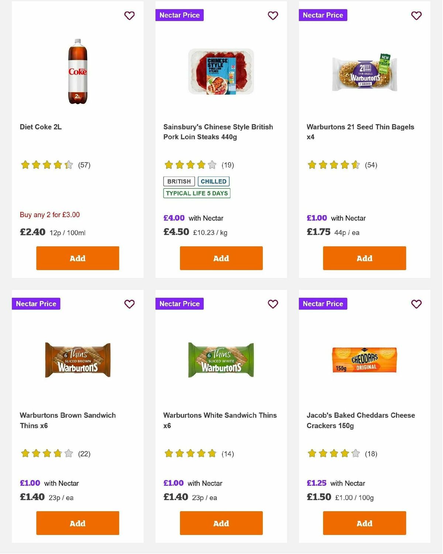Click the Jacob's Baked Cheddars Cheese Crackers title

pos(361,420)
